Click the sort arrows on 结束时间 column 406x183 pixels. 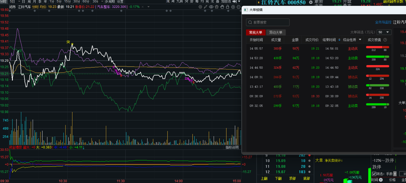339,40
